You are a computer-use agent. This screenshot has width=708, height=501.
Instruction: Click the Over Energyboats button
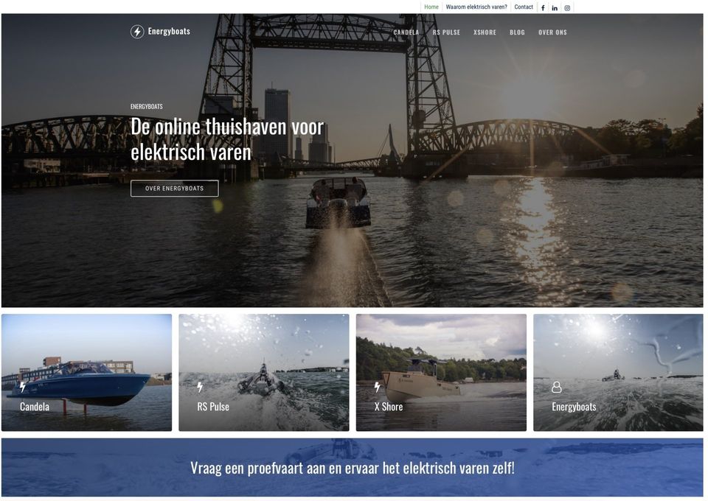pos(175,189)
